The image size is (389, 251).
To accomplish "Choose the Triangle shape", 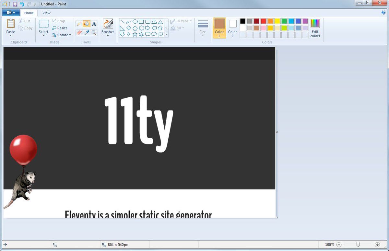I will click(x=160, y=22).
